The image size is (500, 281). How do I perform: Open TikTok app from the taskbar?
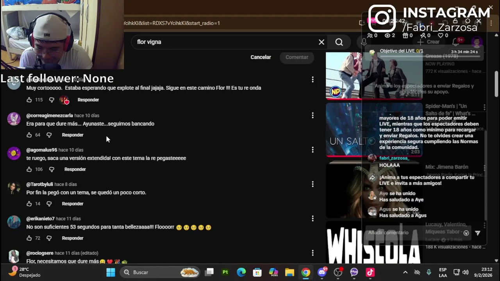(x=370, y=272)
